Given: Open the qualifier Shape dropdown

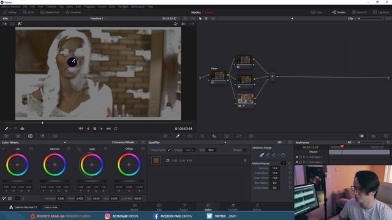Looking at the screenshot, I should [189, 150].
